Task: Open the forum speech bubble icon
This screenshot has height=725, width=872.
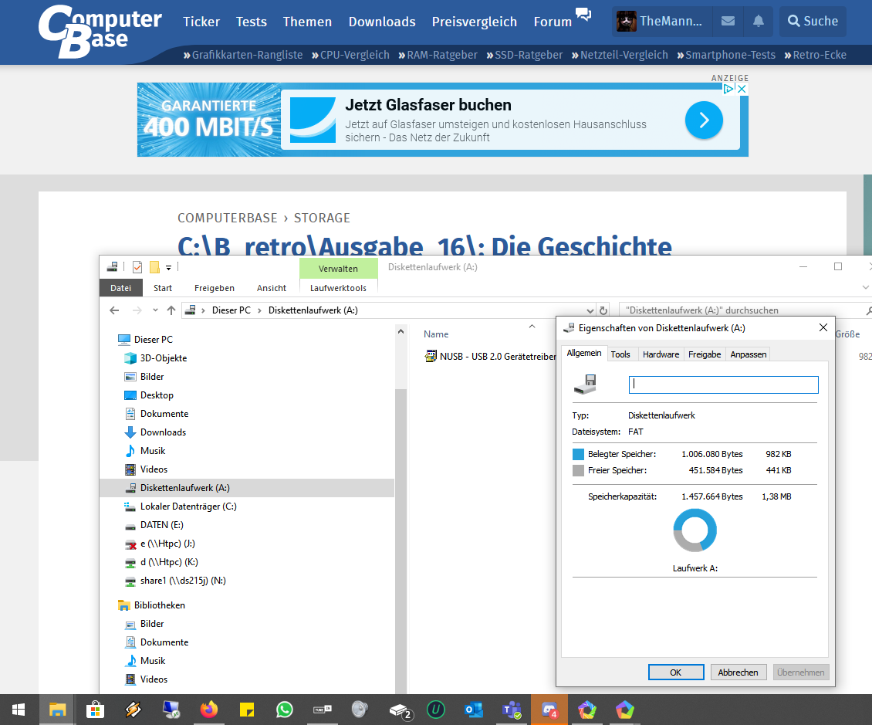Action: click(583, 15)
